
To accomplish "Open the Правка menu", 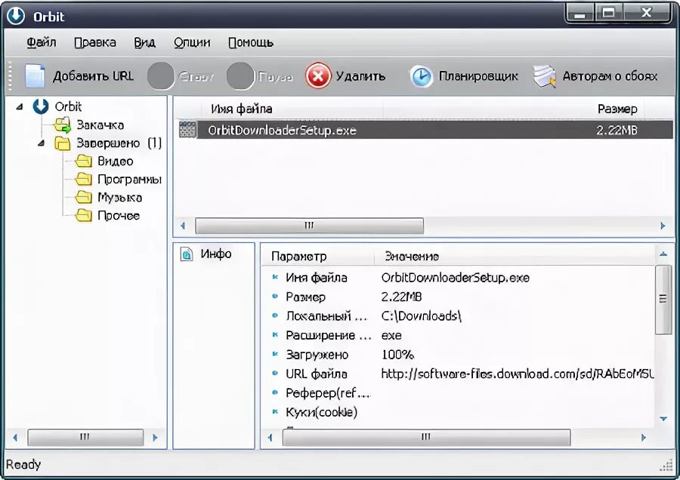I will (x=95, y=42).
